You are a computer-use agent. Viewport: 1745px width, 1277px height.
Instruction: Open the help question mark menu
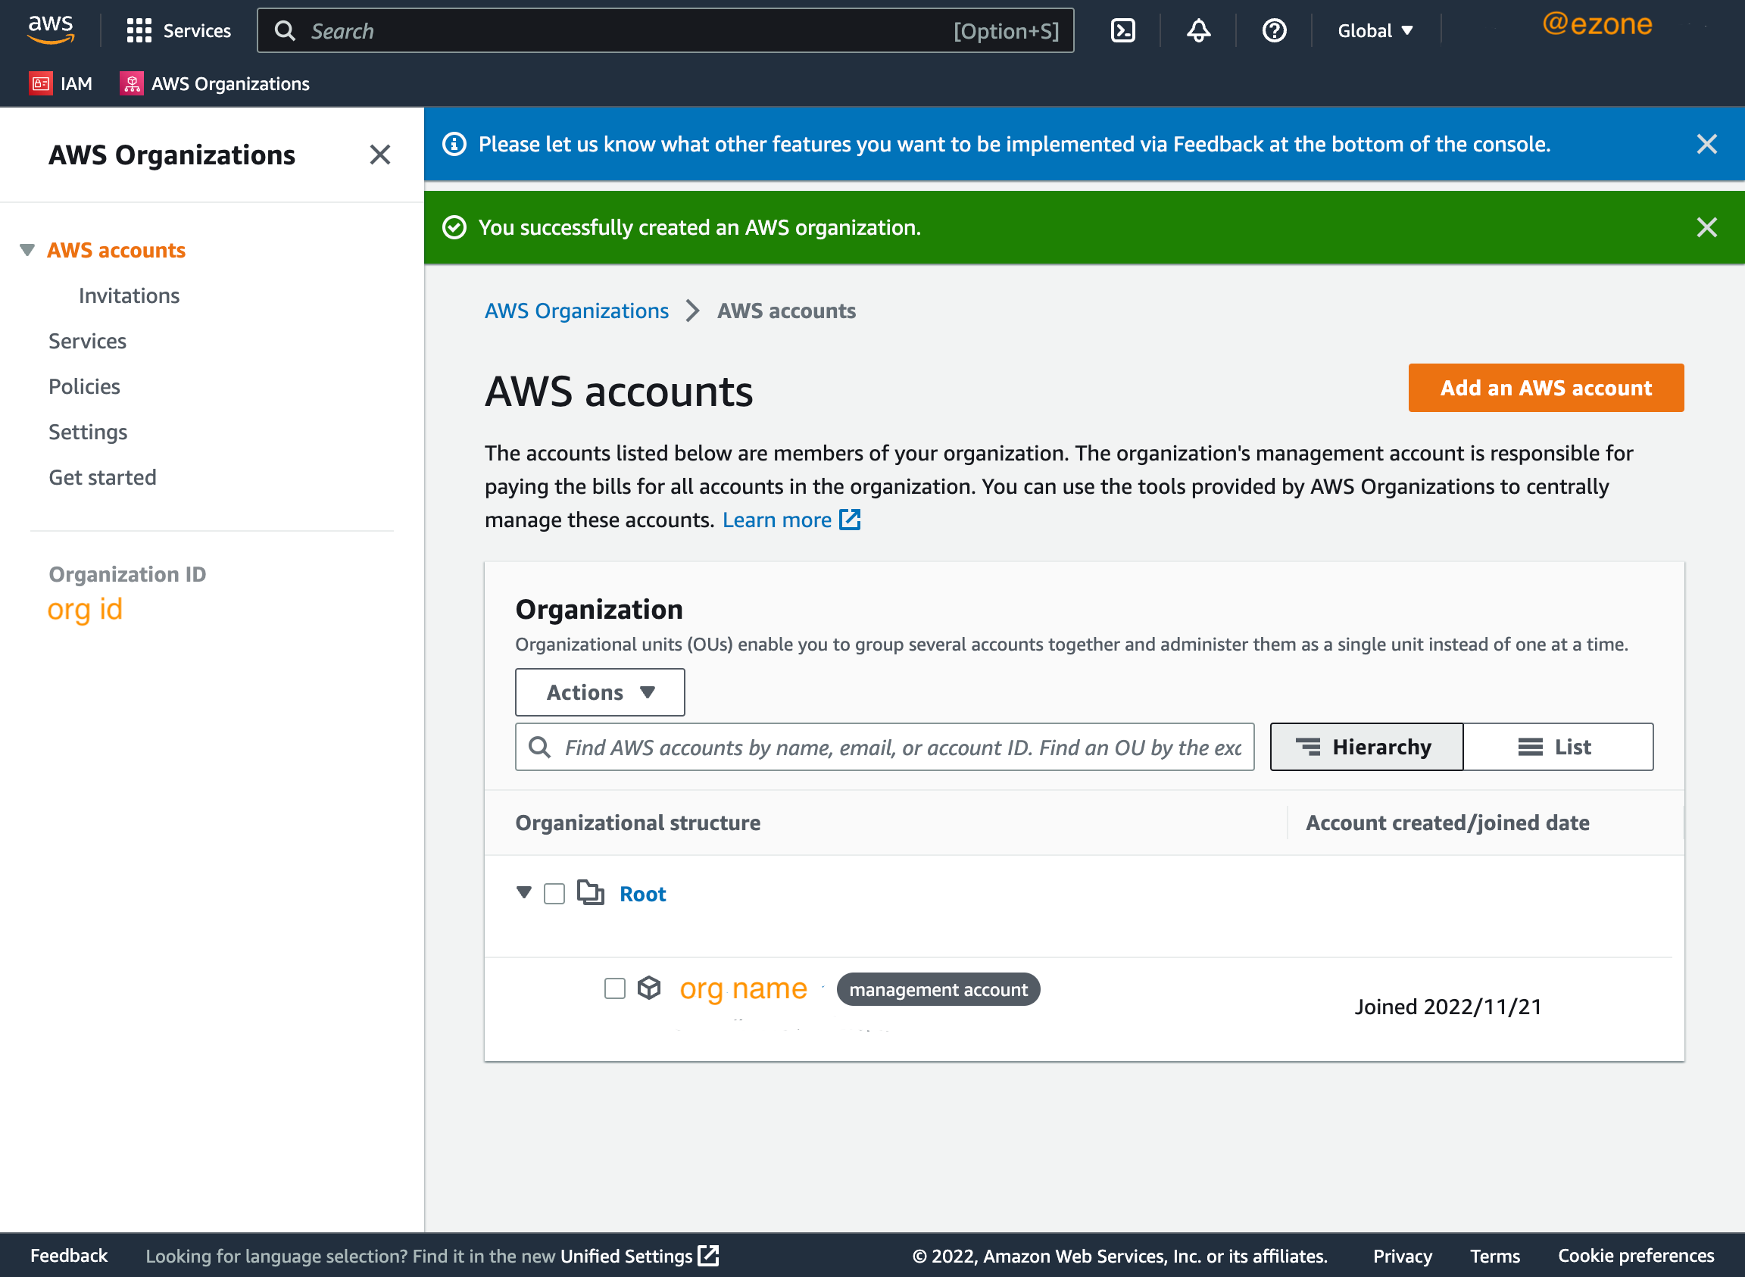1274,31
